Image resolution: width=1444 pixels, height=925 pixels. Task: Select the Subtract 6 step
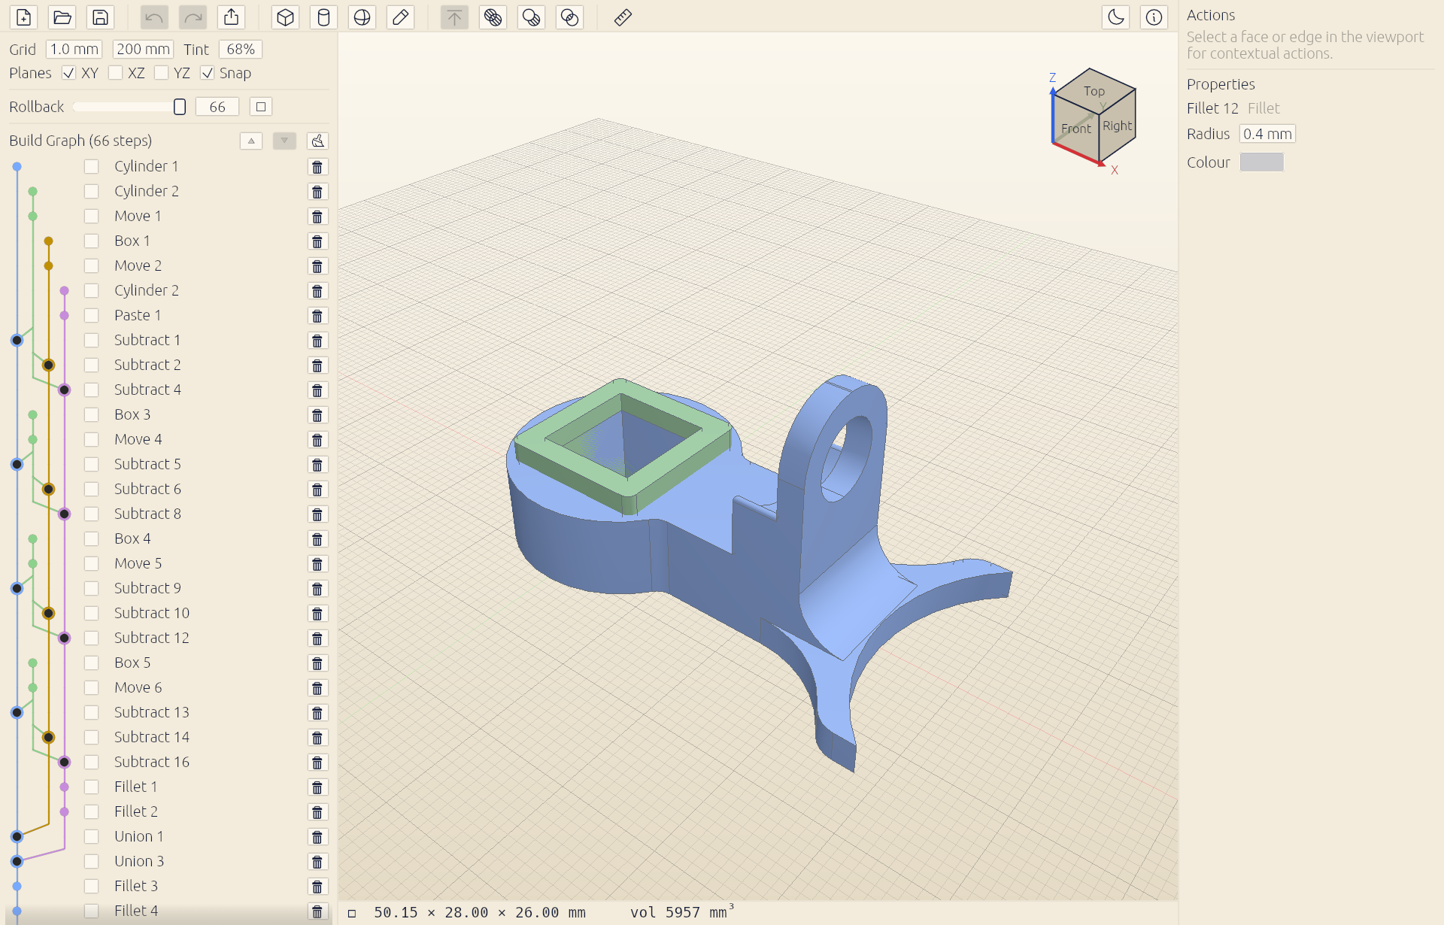tap(147, 489)
